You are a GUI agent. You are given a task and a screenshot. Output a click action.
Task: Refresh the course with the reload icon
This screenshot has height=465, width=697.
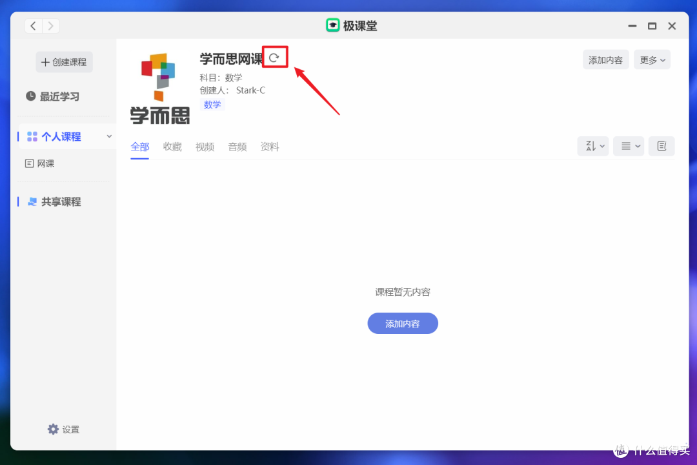point(274,57)
